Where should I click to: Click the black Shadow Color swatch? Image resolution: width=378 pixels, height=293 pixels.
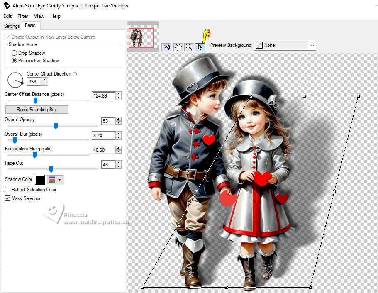click(40, 180)
